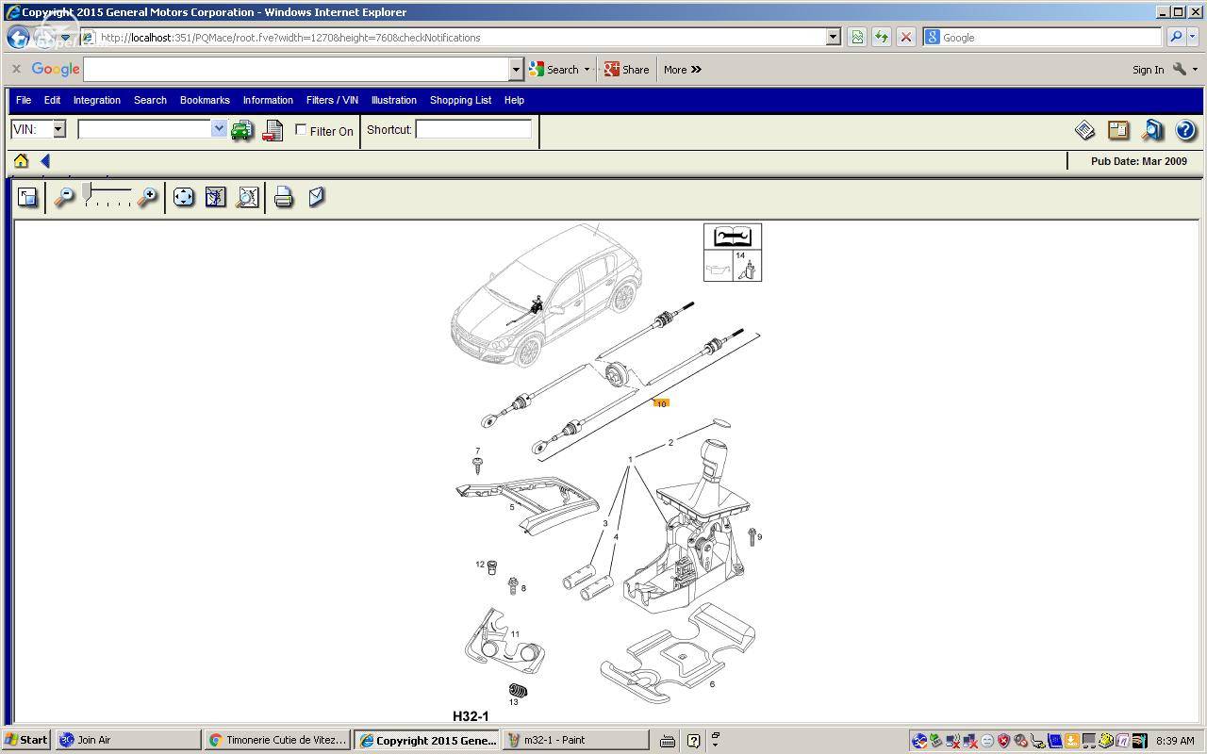1207x754 pixels.
Task: Zoom in with the plus magnifier
Action: pos(147,197)
